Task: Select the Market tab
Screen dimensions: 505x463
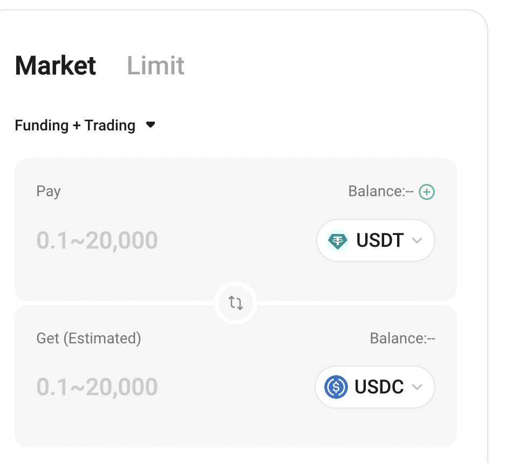Action: click(x=55, y=65)
